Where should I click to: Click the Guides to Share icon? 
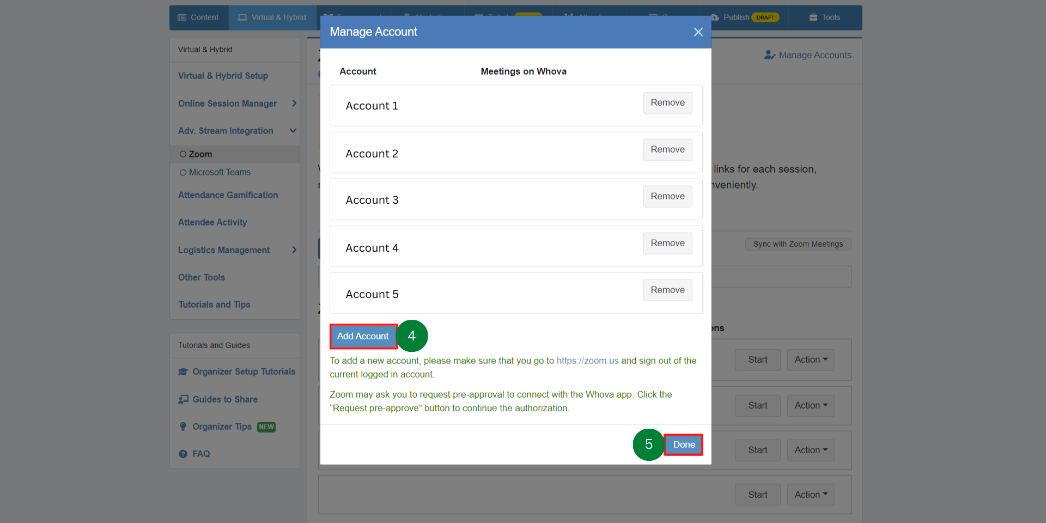click(183, 399)
